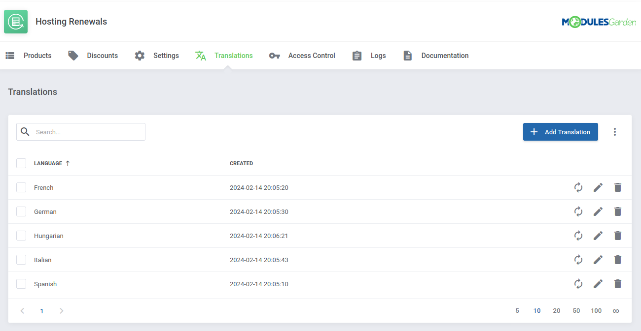Click the Documentation page icon
The width and height of the screenshot is (641, 331).
click(407, 56)
